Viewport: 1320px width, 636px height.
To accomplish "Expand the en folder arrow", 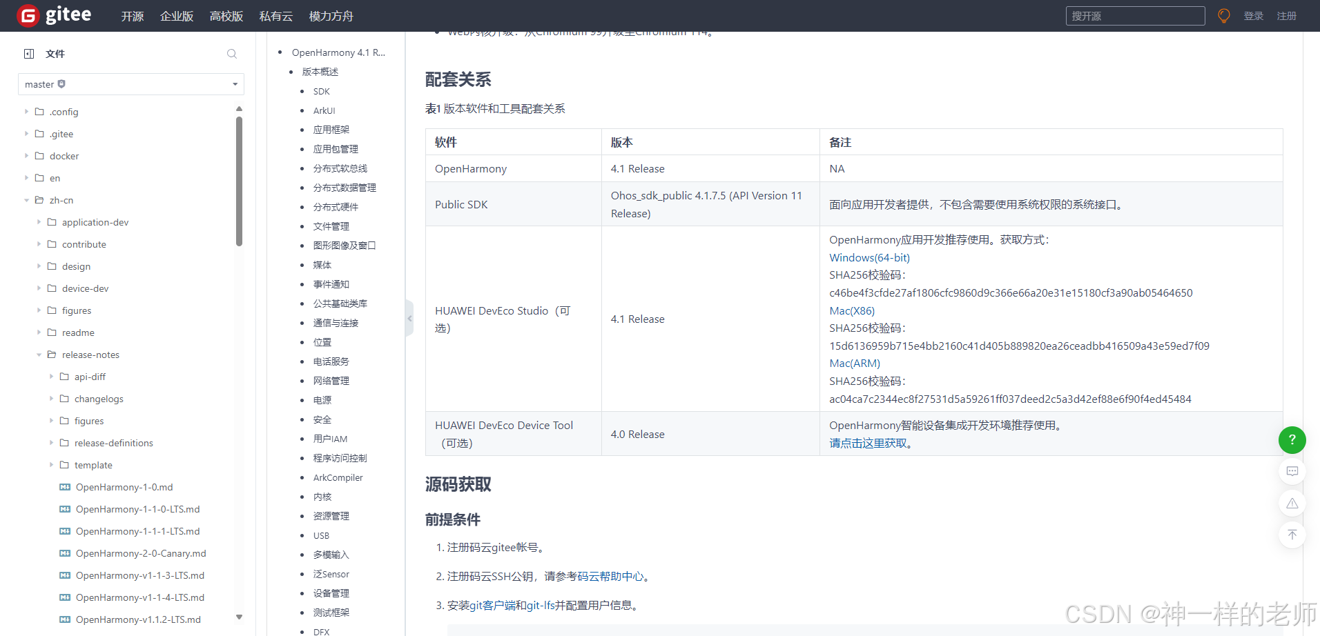I will point(26,178).
